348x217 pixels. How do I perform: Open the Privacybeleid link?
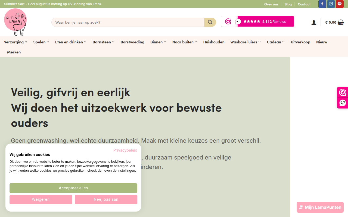click(x=125, y=150)
